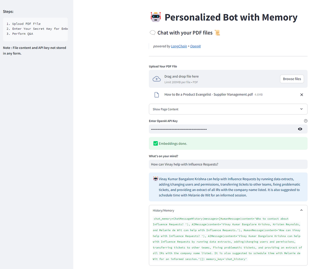
Task: Click the Steps code block in sidebar
Action: 35,29
